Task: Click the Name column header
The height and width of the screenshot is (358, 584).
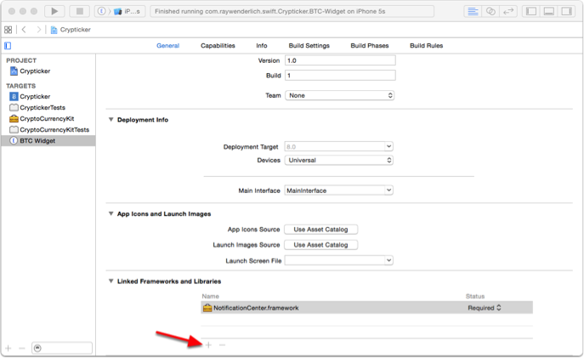Action: [x=211, y=296]
